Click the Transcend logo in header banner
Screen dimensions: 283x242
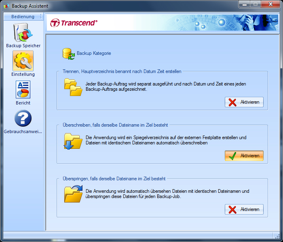(x=74, y=23)
